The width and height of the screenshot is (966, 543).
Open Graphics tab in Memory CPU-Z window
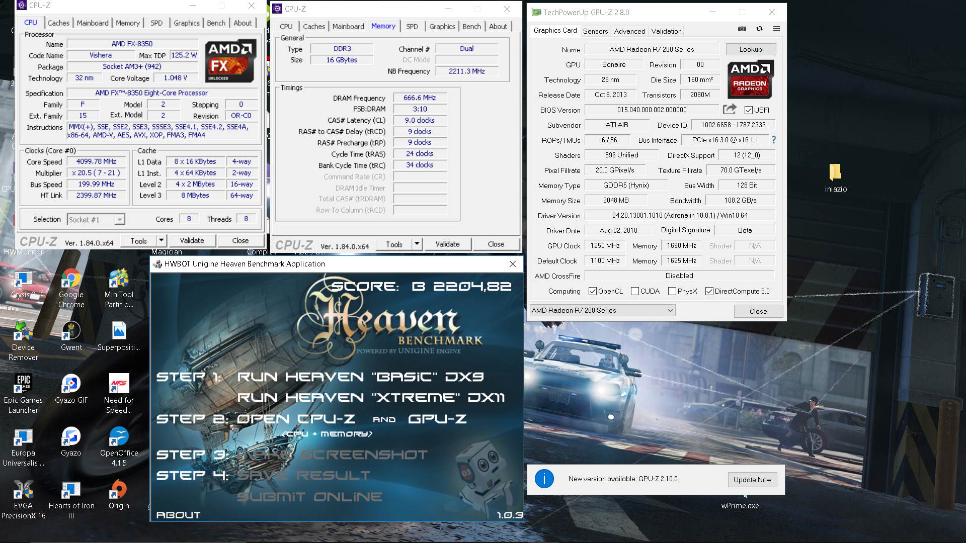coord(442,26)
